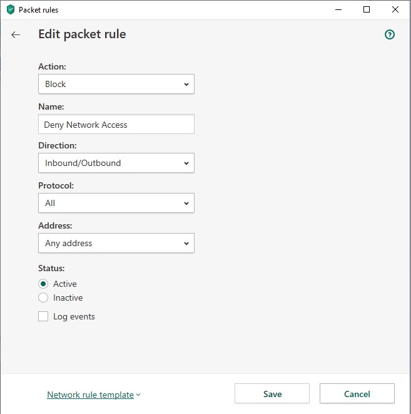The height and width of the screenshot is (414, 411).
Task: Maximize the Packet rules window
Action: click(367, 10)
